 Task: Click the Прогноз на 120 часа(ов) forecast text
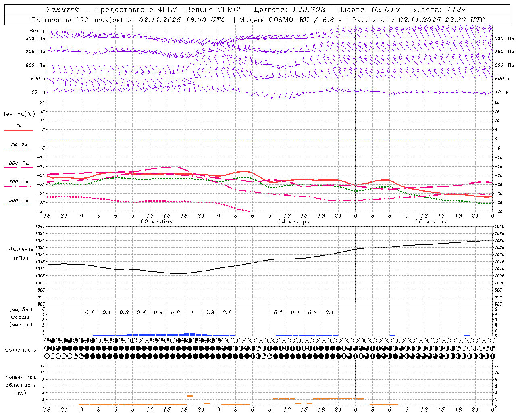click(x=77, y=20)
